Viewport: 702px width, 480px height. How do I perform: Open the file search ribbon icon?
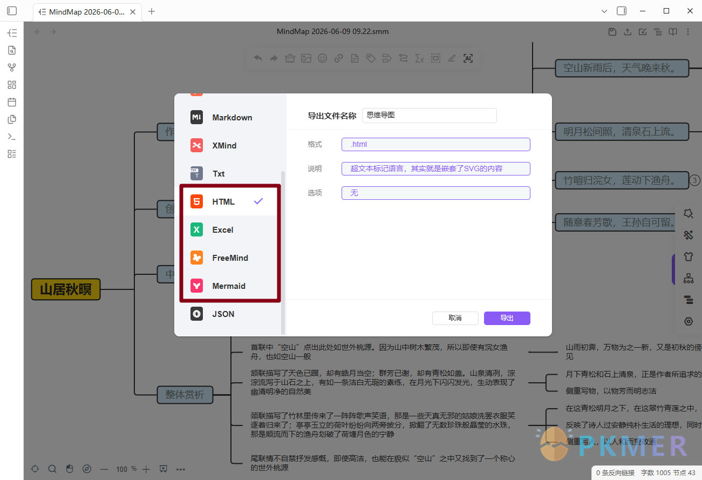click(12, 50)
